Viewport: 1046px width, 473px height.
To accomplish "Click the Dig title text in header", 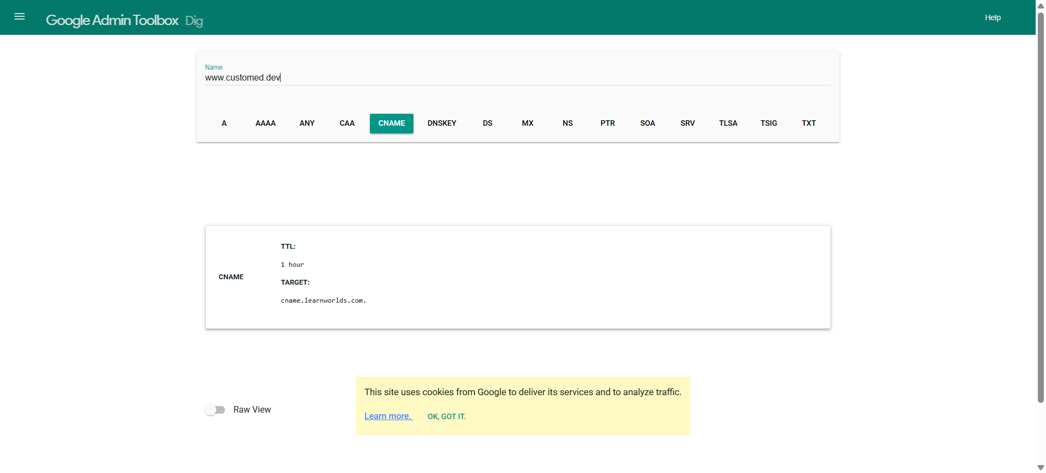I will [194, 21].
